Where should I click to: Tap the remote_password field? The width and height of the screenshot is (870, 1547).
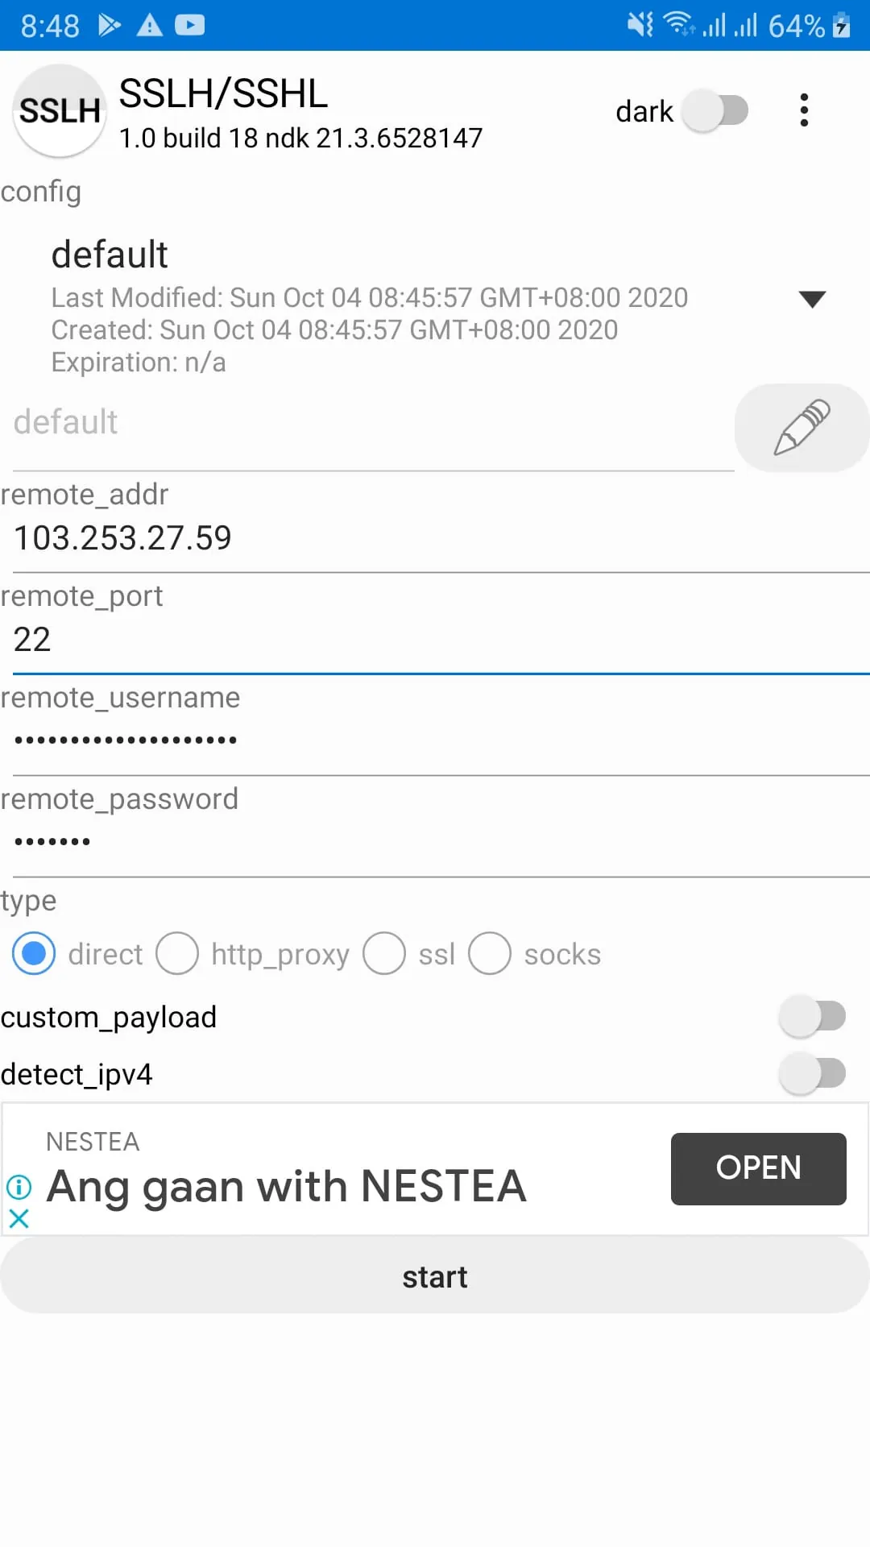(x=435, y=842)
